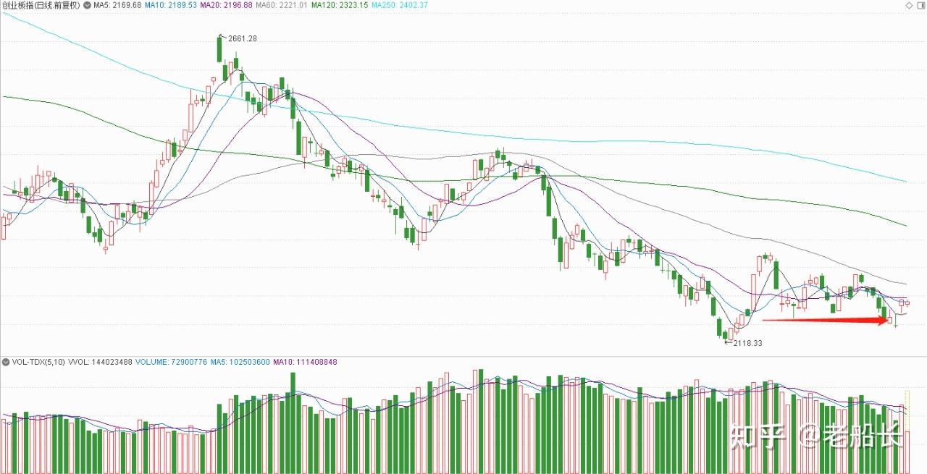Expand the VOL-TDX indicator dropdown arrow

[x=6, y=361]
